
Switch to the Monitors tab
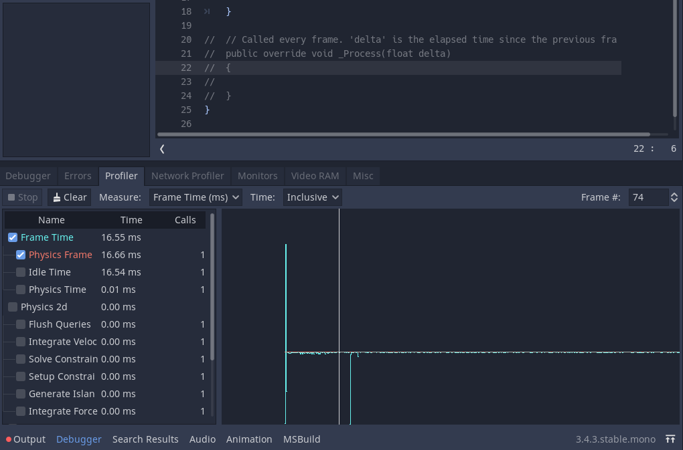257,176
